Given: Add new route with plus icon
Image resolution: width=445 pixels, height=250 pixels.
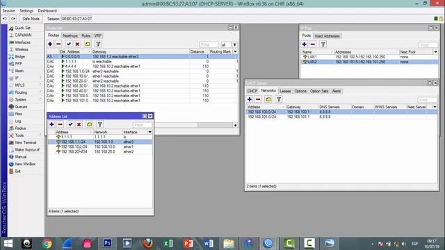Looking at the screenshot, I should (50, 44).
